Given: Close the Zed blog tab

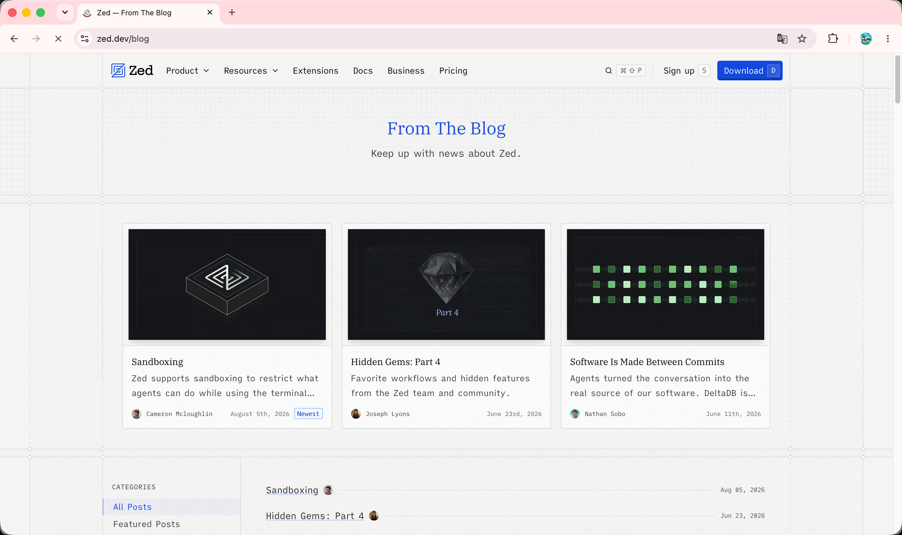Looking at the screenshot, I should (x=210, y=13).
